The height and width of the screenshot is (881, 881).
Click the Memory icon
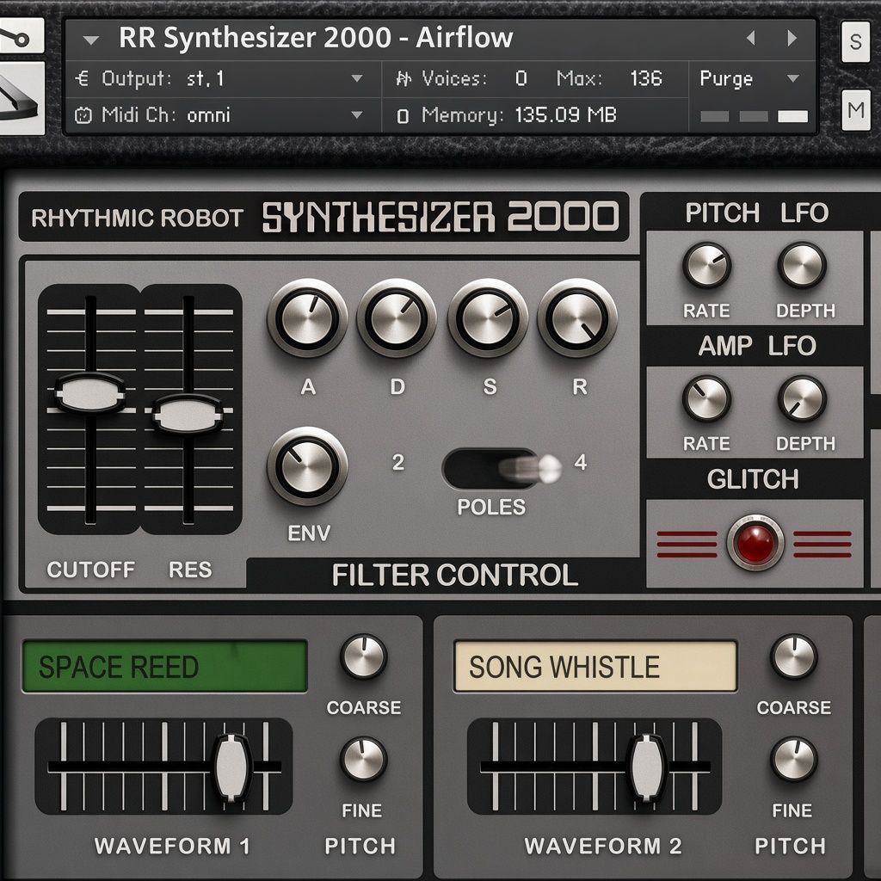pos(403,116)
